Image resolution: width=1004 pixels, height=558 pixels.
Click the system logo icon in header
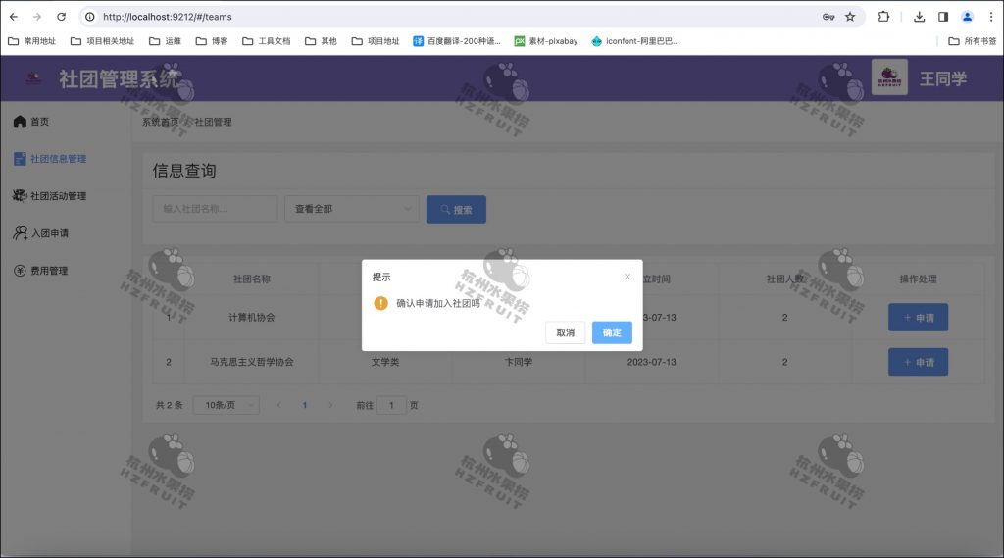point(33,78)
